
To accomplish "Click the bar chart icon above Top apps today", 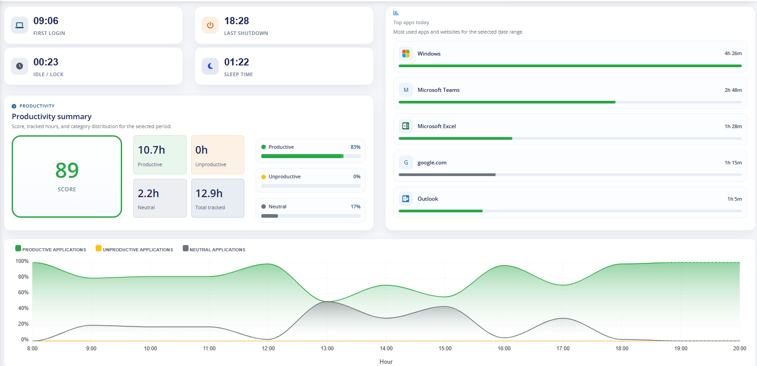I will [396, 13].
